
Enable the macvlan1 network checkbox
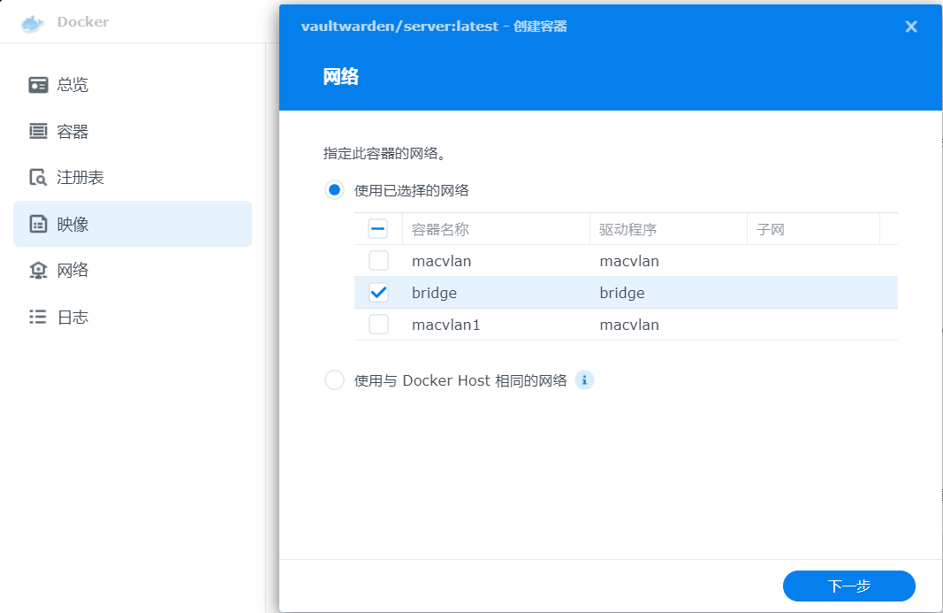[x=378, y=325]
